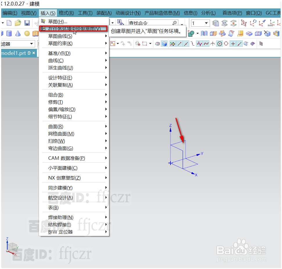Set WCS to absolute origin (0,0,0)
This screenshot has height=269, width=282.
pyautogui.click(x=271, y=23)
